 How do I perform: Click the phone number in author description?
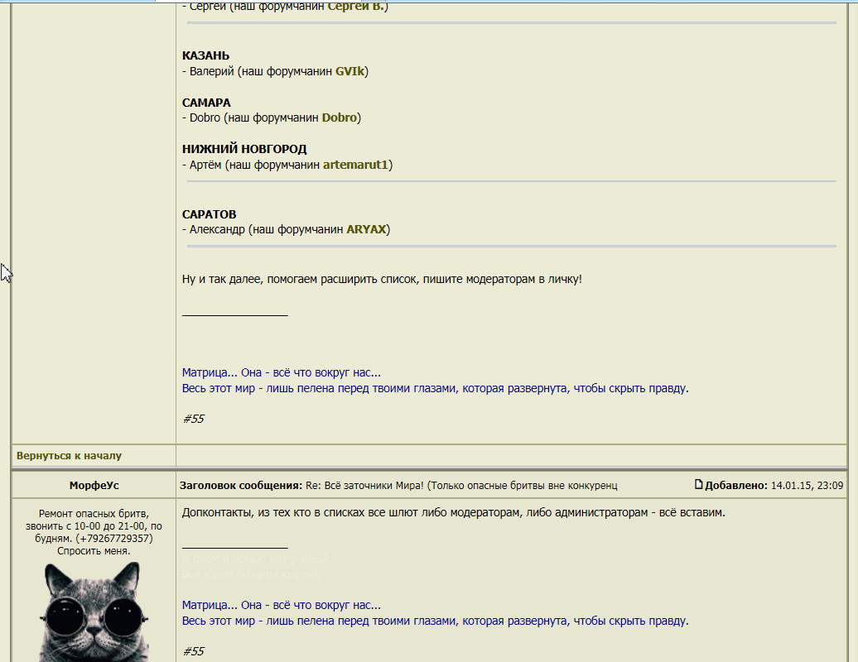[x=115, y=539]
